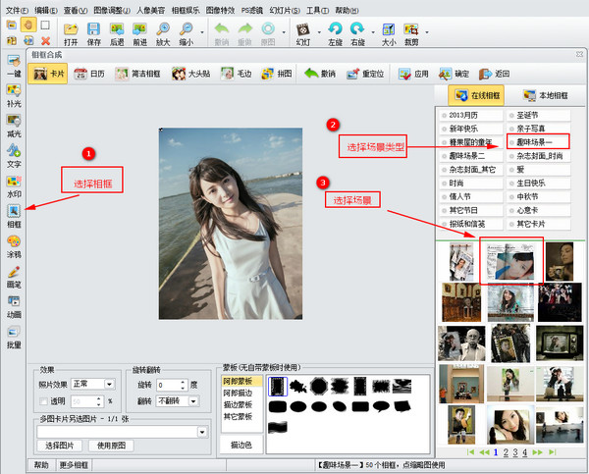Click the 描边色 color button

[241, 446]
